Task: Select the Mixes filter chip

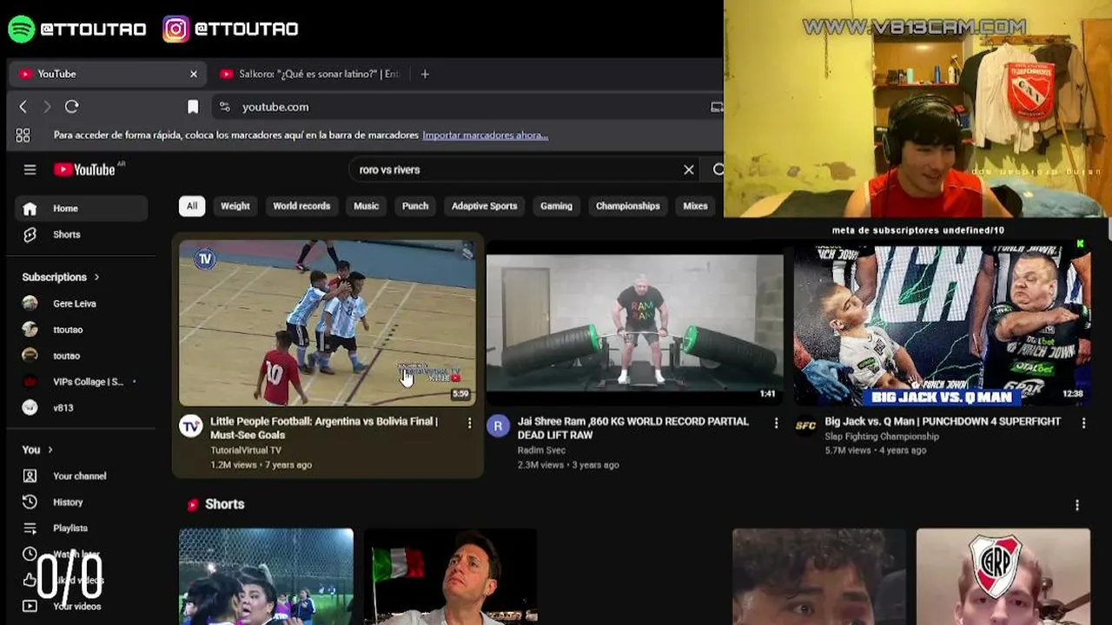Action: point(695,206)
